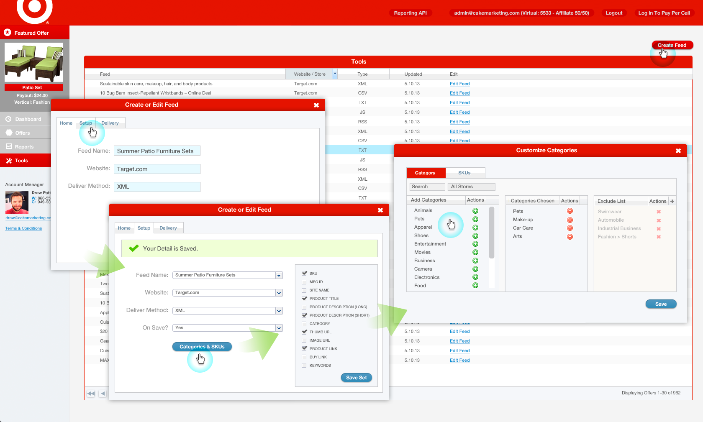Open the Terms & Conditions link

point(23,228)
